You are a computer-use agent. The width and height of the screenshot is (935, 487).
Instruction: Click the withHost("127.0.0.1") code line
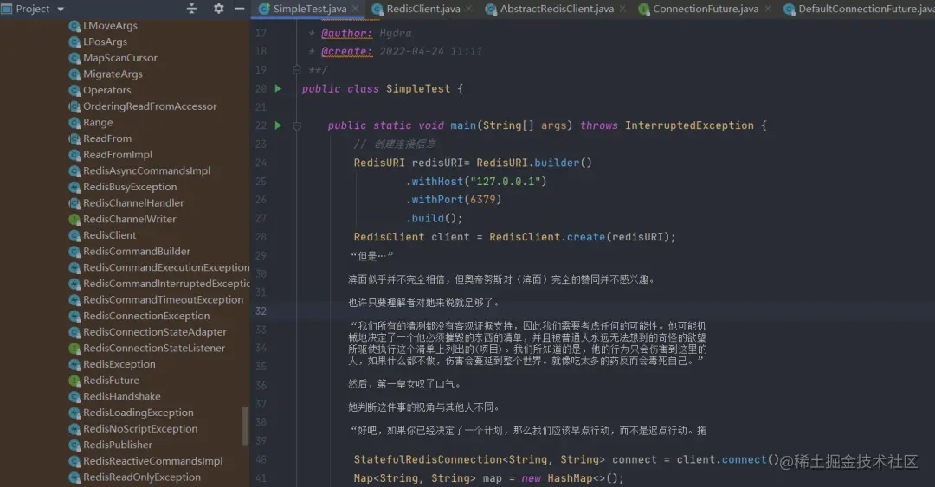click(x=476, y=181)
